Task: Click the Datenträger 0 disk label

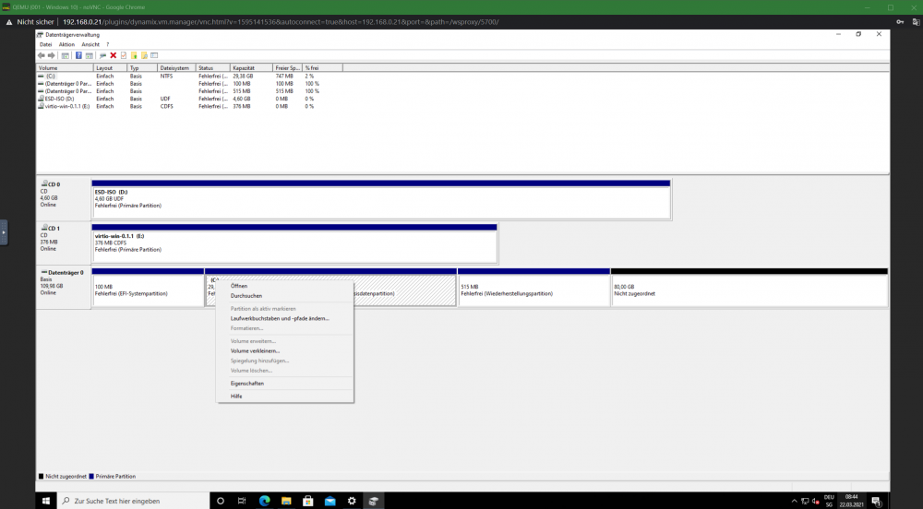Action: (x=64, y=288)
